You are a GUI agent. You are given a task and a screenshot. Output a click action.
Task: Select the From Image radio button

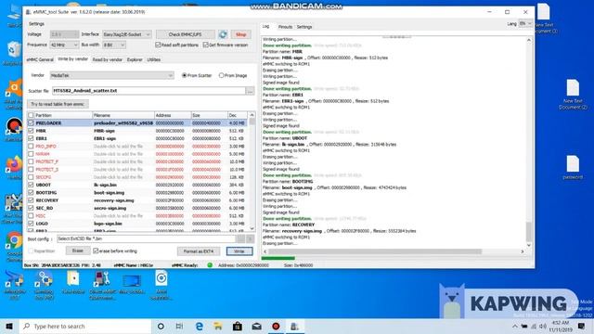click(x=221, y=75)
